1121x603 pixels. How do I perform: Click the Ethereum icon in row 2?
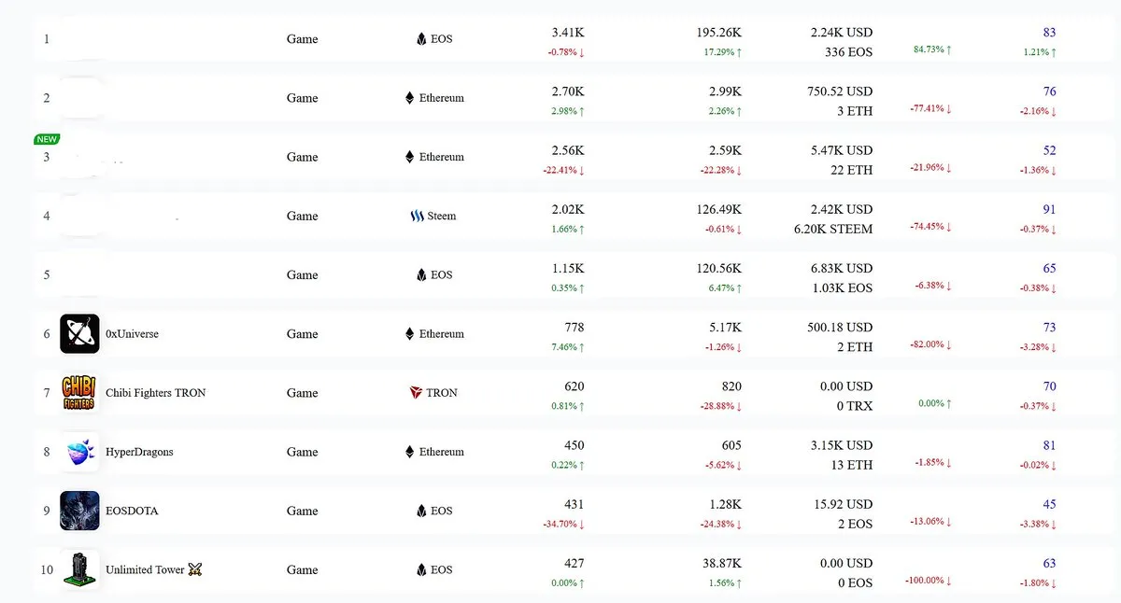[409, 98]
